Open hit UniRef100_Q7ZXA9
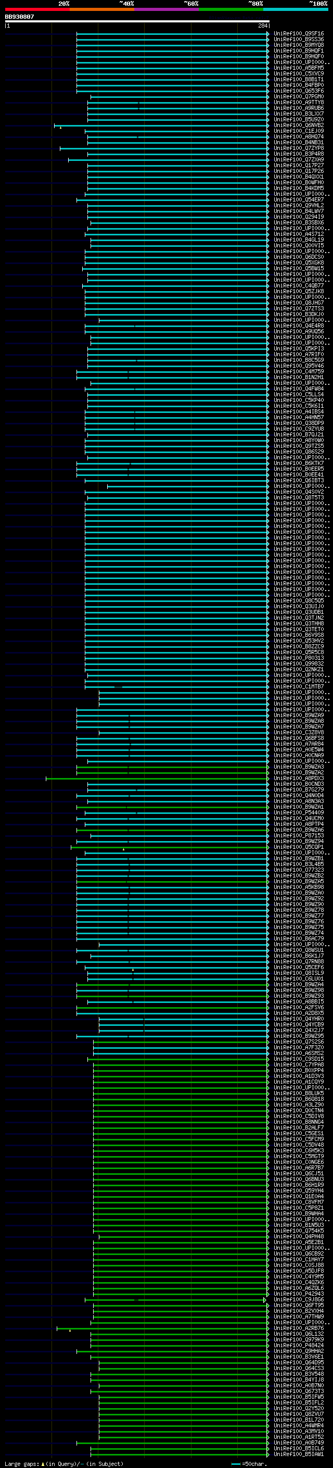The width and height of the screenshot is (333, 1468). click(x=299, y=159)
